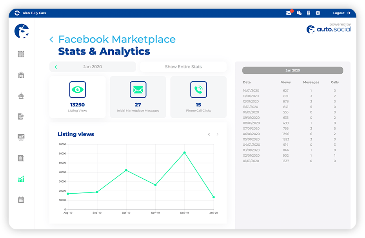
Task: Open the garage building icon in sidebar
Action: (21, 75)
